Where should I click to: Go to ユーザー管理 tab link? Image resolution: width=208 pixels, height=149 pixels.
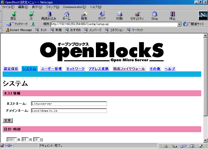51,69
